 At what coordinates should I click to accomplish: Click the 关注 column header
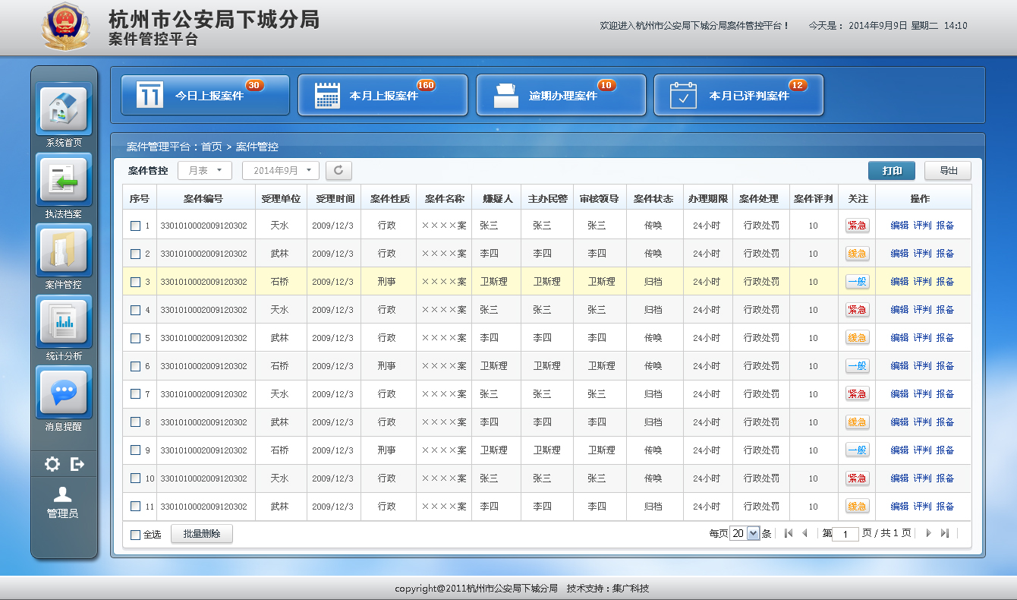click(858, 197)
